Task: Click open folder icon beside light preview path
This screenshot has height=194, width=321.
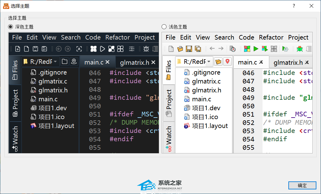Action: pyautogui.click(x=218, y=61)
